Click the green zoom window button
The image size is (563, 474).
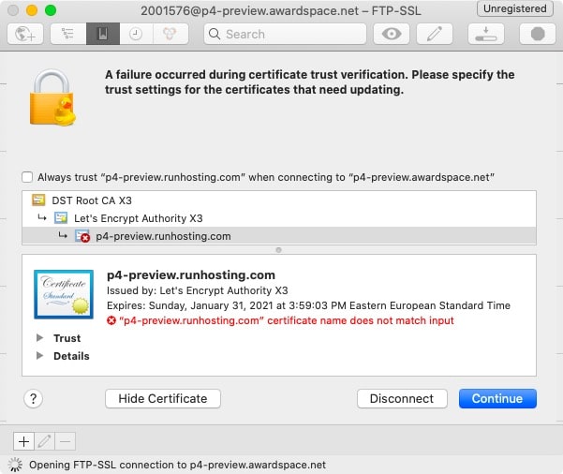pos(51,10)
